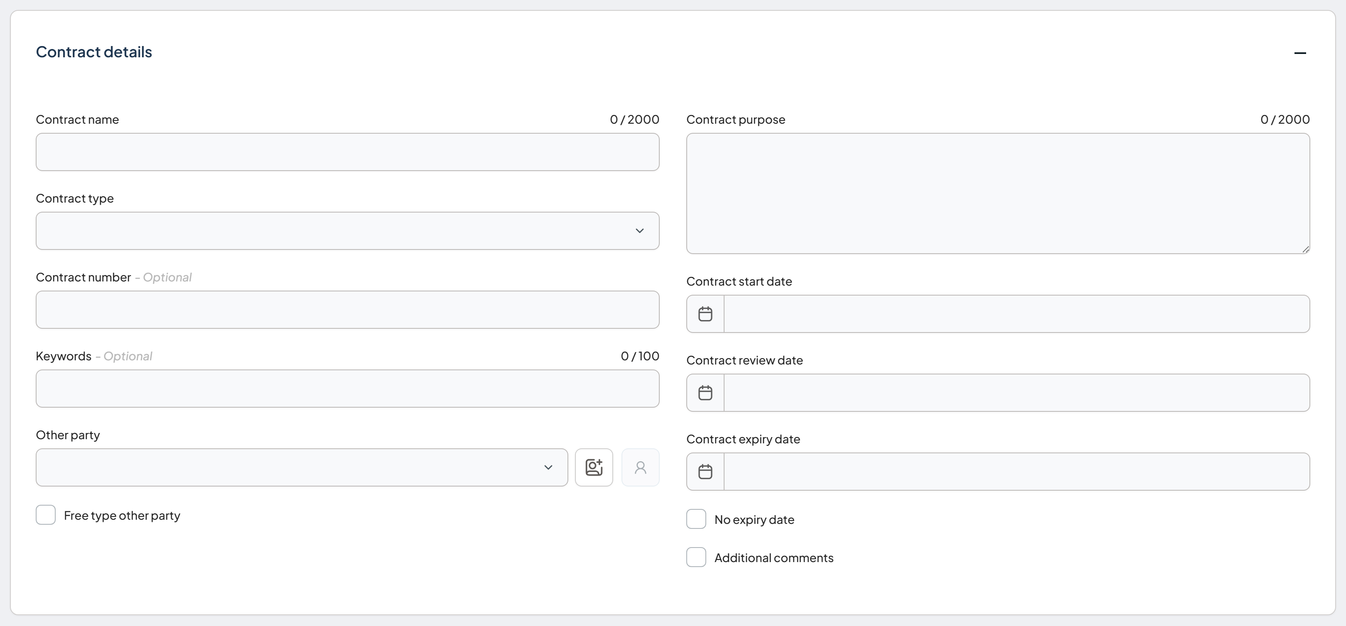The image size is (1346, 626).
Task: Open the Other party dropdown
Action: (302, 467)
